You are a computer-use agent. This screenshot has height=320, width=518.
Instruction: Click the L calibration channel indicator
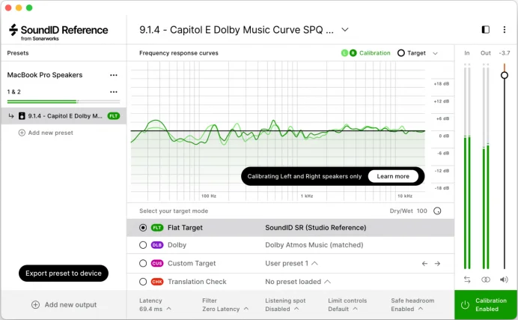344,53
